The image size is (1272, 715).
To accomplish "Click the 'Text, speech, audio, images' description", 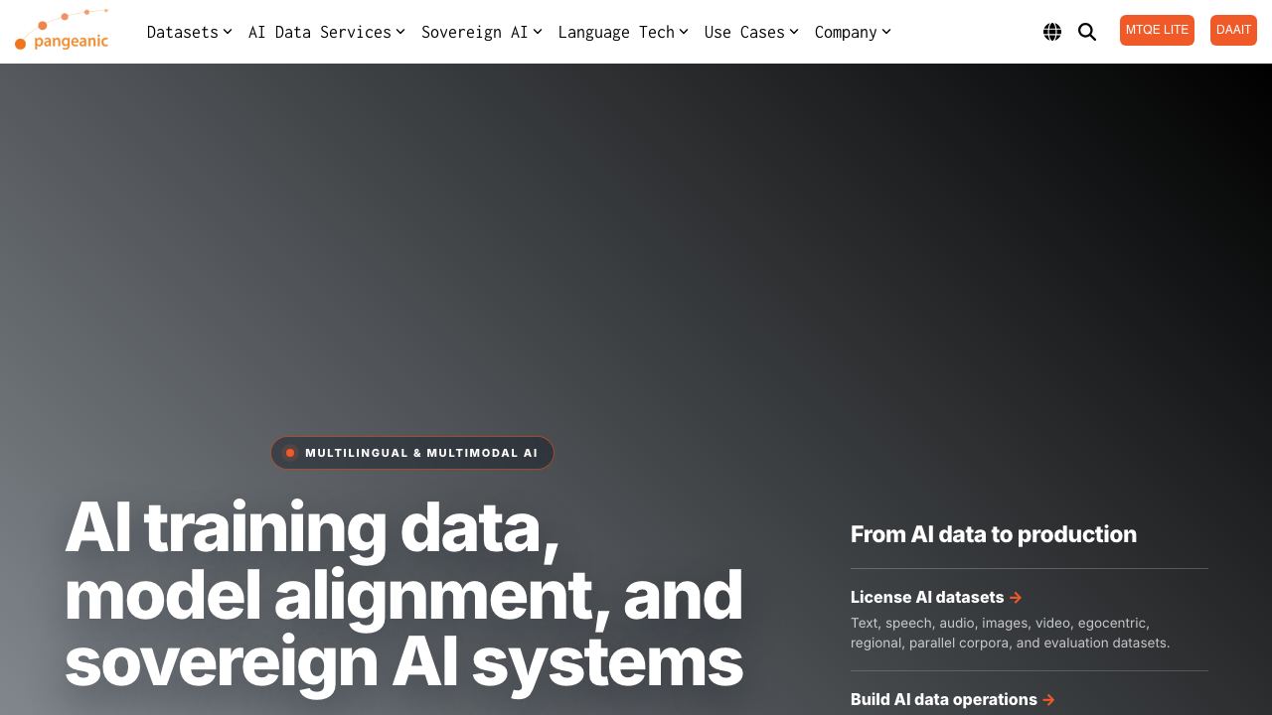I will click(x=1010, y=634).
